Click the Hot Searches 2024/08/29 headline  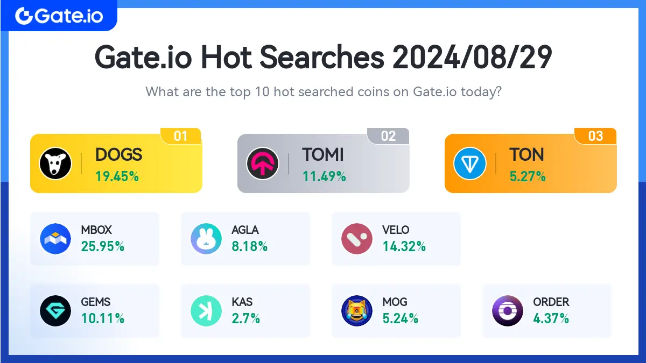pyautogui.click(x=323, y=58)
